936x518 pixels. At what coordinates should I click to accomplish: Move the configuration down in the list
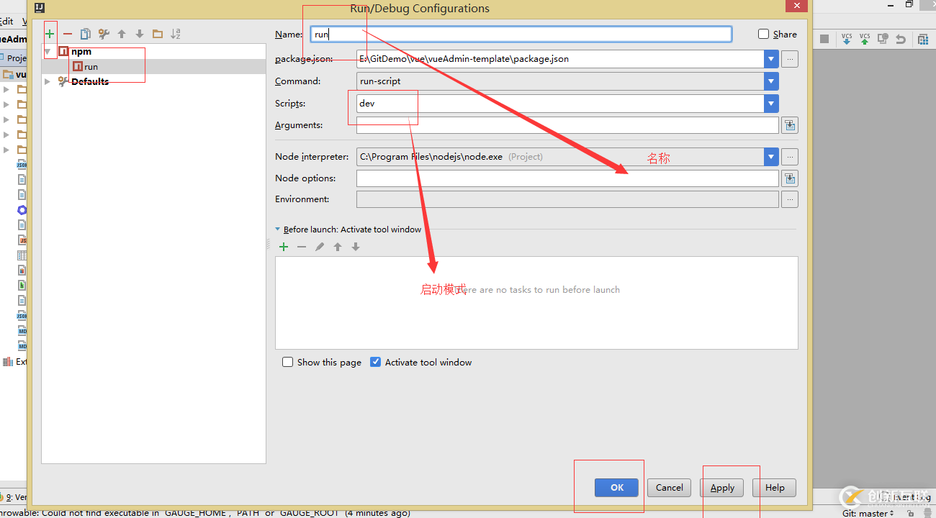pyautogui.click(x=140, y=34)
